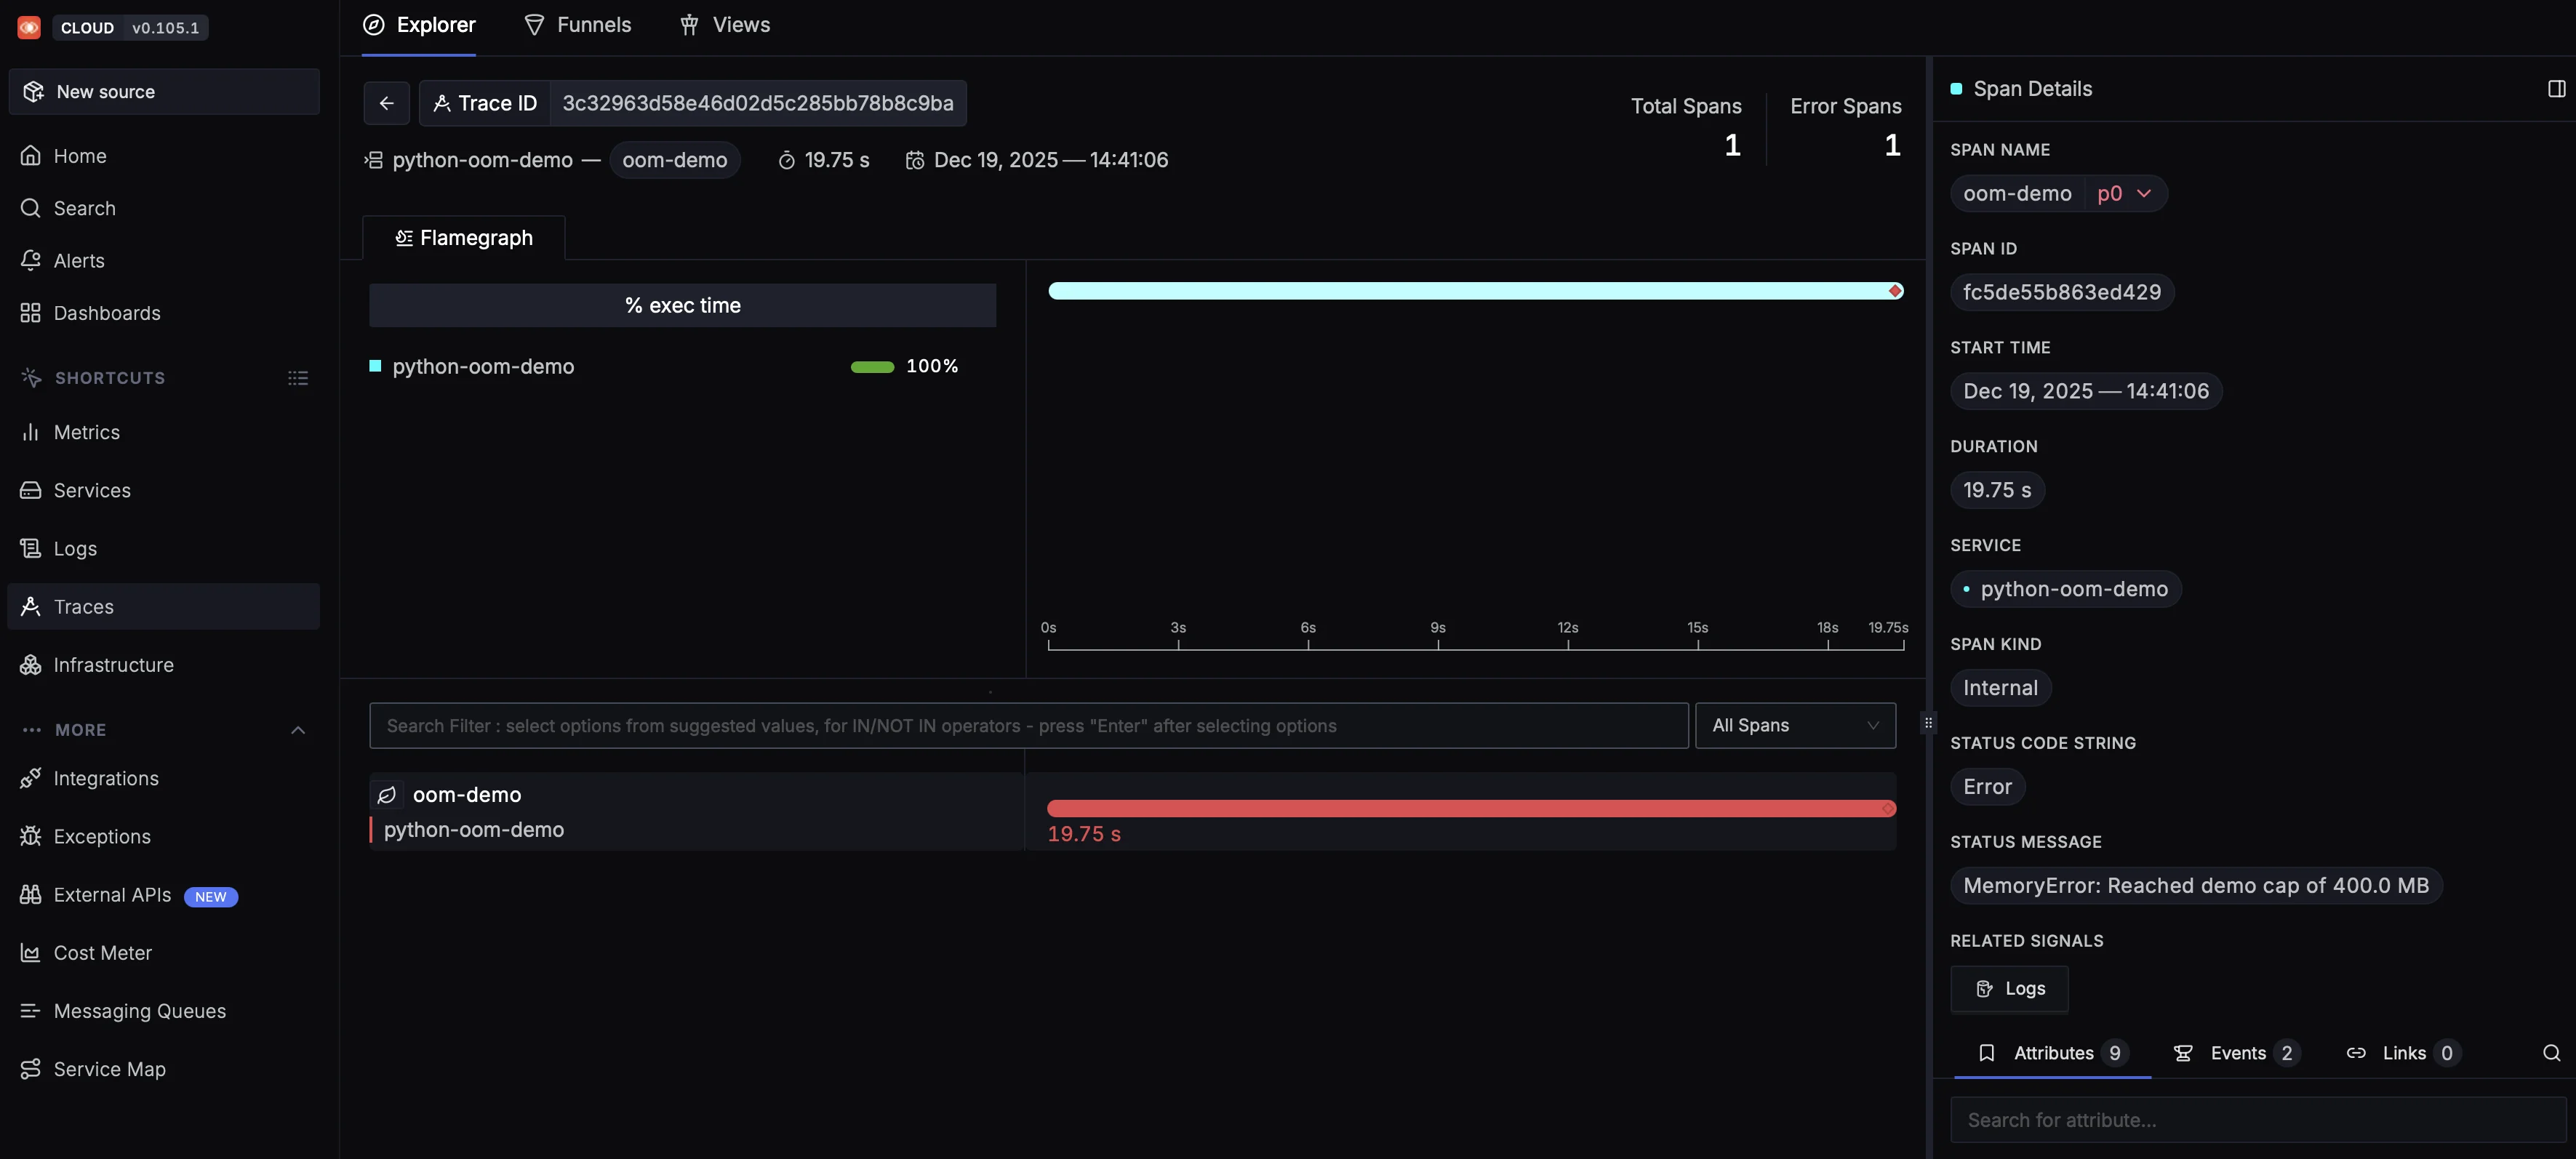This screenshot has width=2576, height=1159.
Task: Click the Logs related signals button
Action: coord(2009,989)
